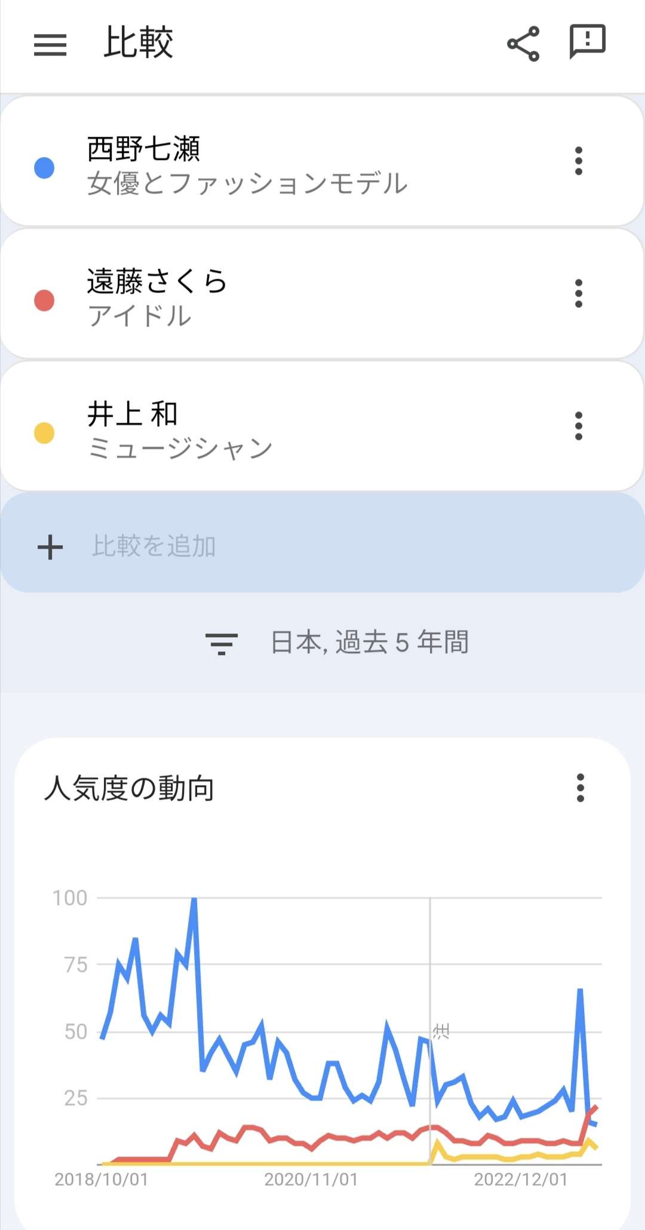The height and width of the screenshot is (1230, 645).
Task: Click the blue line's peak at 100
Action: point(193,899)
